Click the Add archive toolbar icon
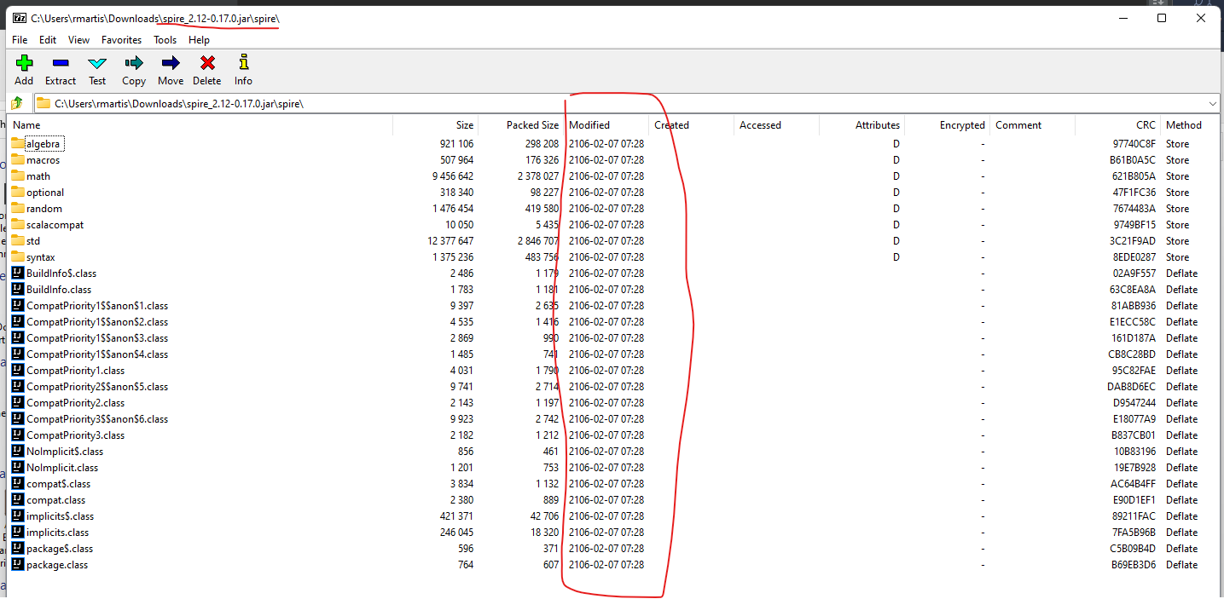Screen dimensions: 1224x599 [x=23, y=68]
